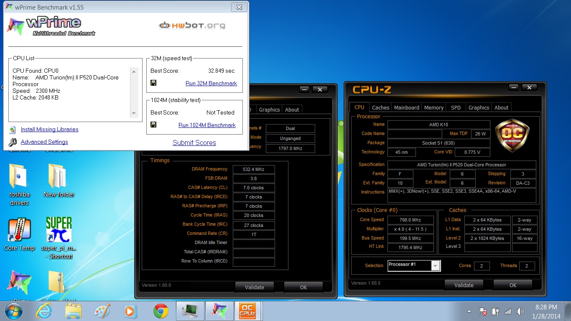Select the toshiba drivers folder on desktop
Screen dimensions: 571x321
coord(19,184)
